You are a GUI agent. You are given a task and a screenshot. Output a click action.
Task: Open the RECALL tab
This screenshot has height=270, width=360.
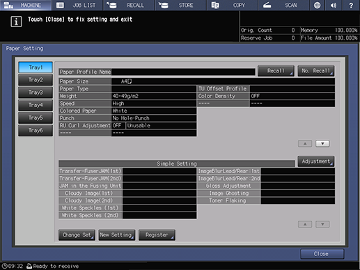click(x=129, y=5)
